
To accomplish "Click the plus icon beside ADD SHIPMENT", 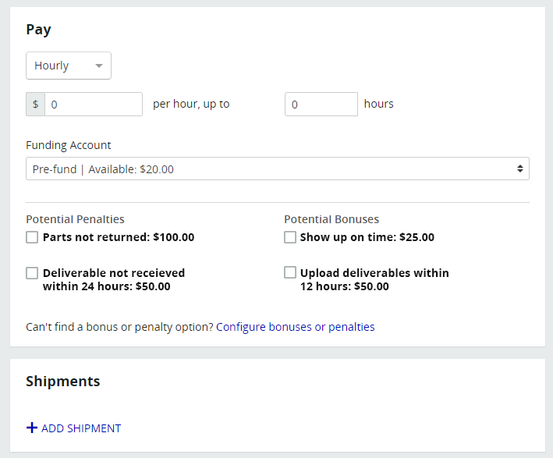I will (x=32, y=428).
